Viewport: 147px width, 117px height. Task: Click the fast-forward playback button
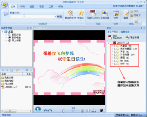[x=50, y=111]
